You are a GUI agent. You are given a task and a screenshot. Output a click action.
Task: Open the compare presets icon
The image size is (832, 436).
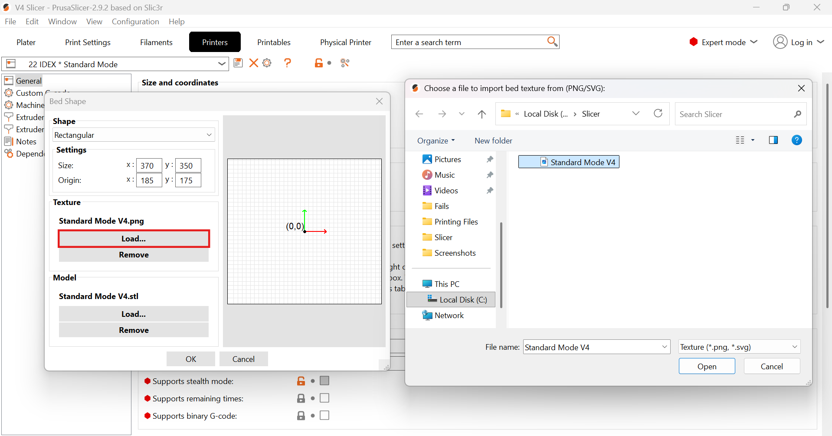coord(345,63)
